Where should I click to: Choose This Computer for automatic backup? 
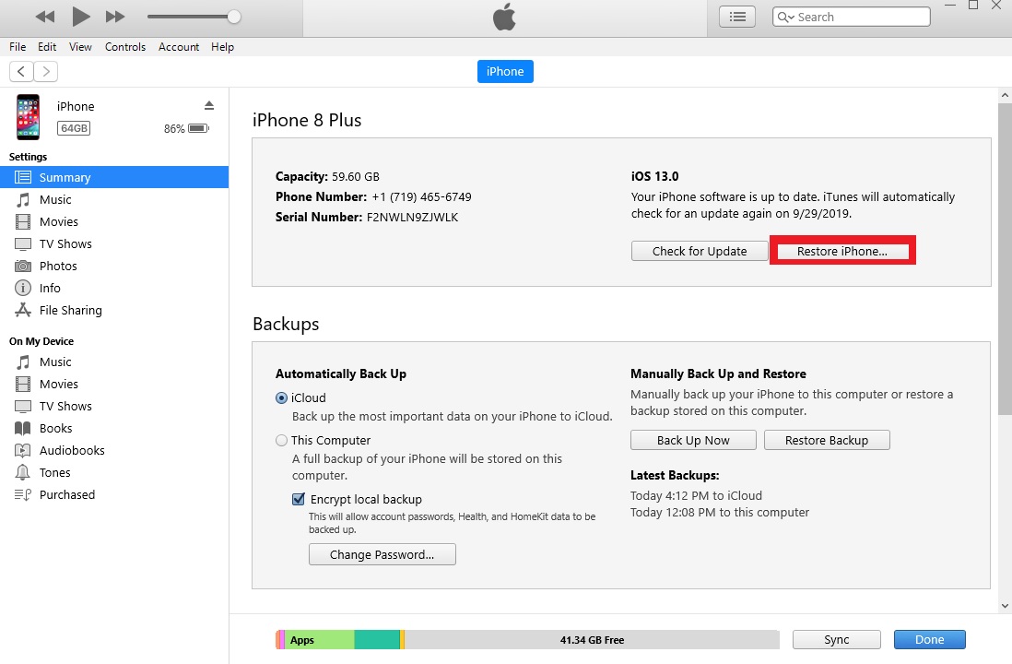(282, 441)
